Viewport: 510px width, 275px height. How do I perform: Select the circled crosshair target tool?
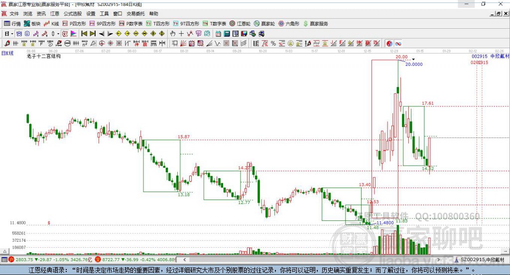(x=102, y=44)
